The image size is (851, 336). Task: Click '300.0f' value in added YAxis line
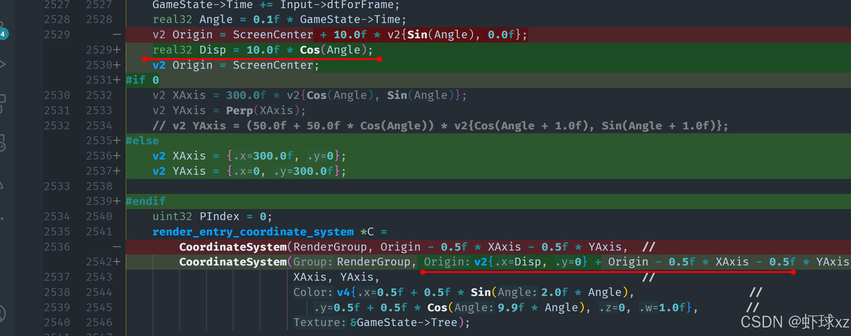[313, 171]
